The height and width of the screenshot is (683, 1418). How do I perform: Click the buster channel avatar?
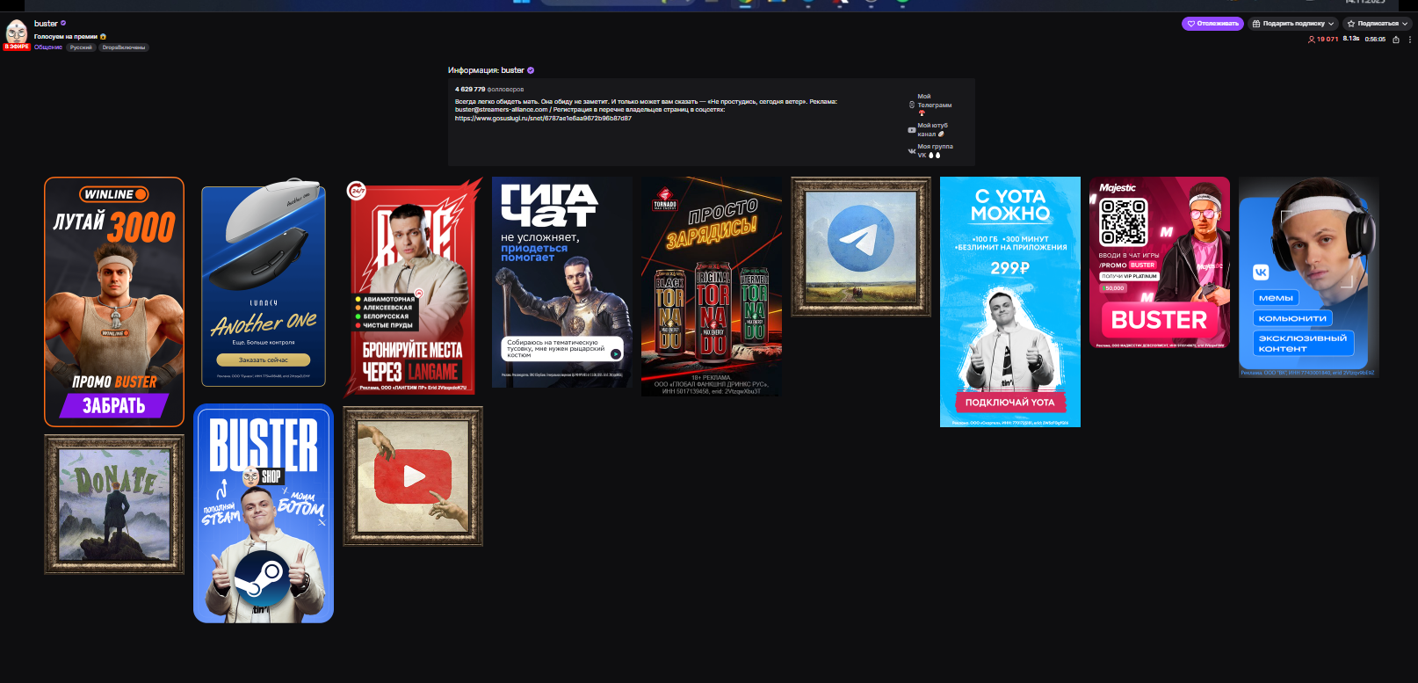[17, 32]
